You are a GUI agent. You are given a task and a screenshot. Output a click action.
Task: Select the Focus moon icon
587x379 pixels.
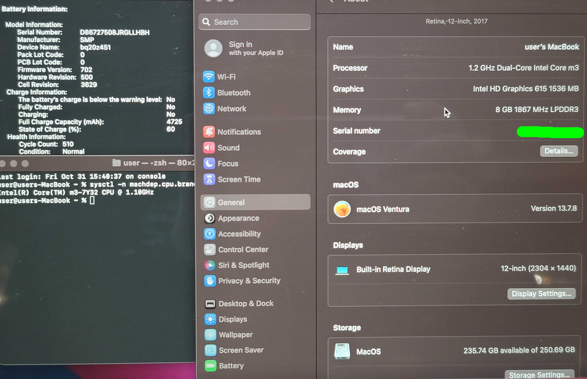point(209,164)
